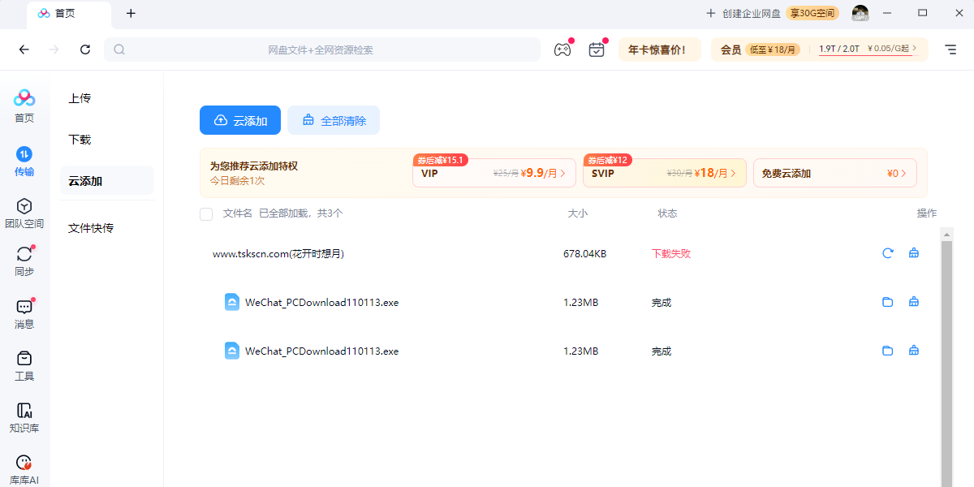This screenshot has height=487, width=974.
Task: Open the game controller icon in toolbar
Action: [562, 50]
